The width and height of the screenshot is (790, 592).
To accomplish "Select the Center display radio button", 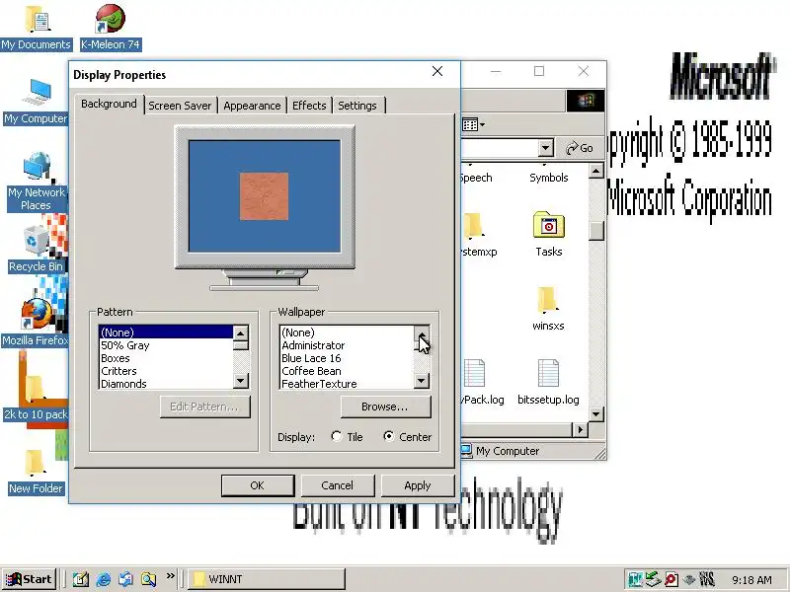I will tap(388, 436).
